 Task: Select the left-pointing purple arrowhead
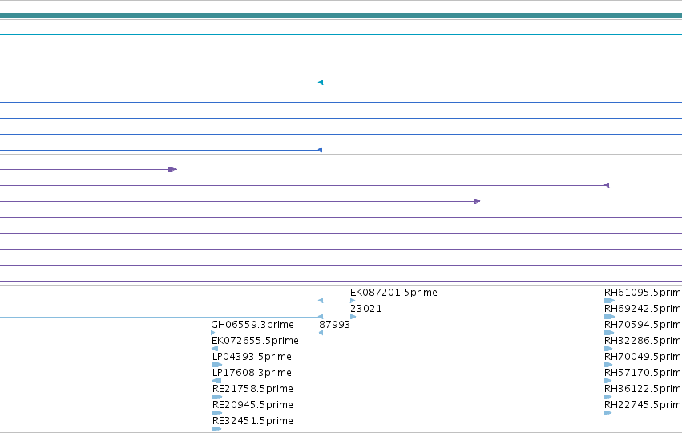point(607,185)
